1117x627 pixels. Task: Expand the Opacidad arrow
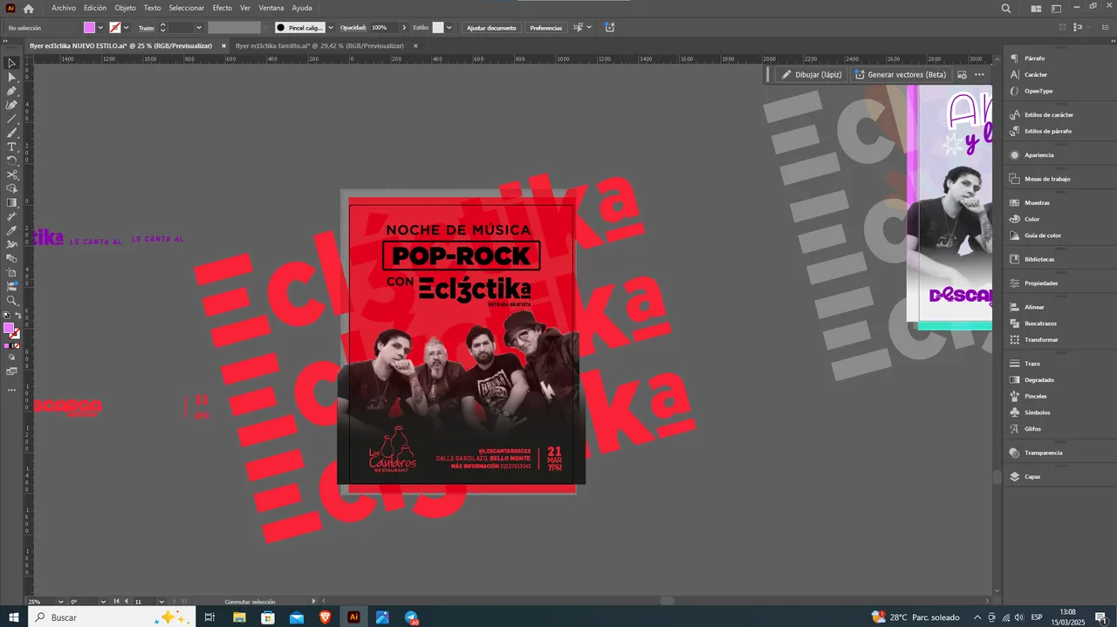(x=404, y=28)
